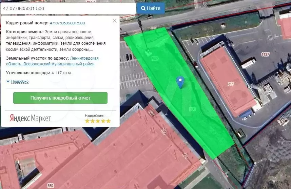
Task: Open the Ленинградская область address link
Action: [x=52, y=61]
